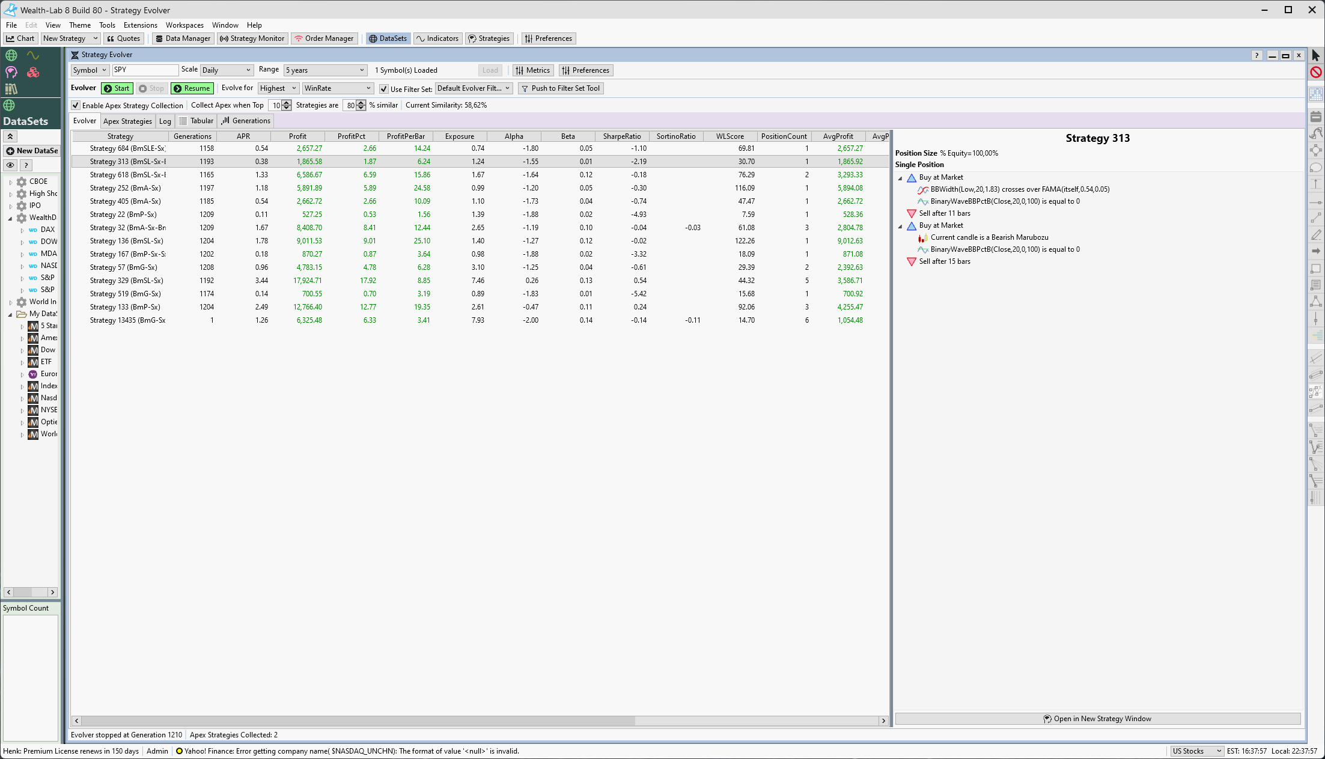The height and width of the screenshot is (759, 1325).
Task: Uncheck Use Filter Set checkbox
Action: coord(383,89)
